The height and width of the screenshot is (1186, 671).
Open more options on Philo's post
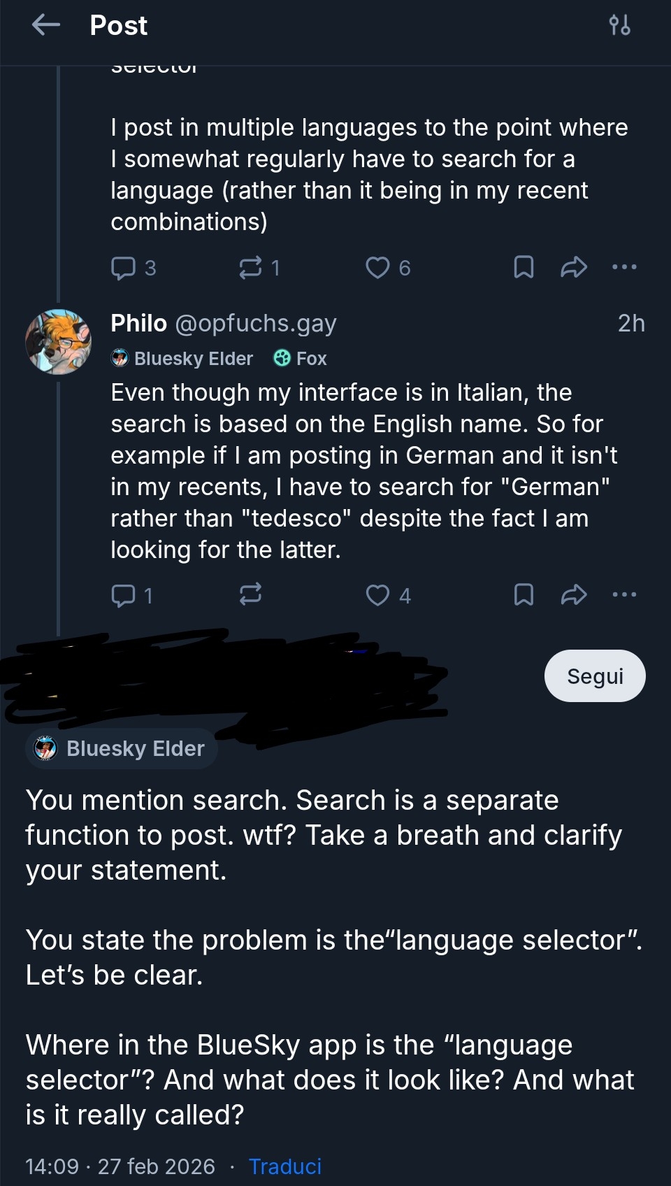click(624, 594)
